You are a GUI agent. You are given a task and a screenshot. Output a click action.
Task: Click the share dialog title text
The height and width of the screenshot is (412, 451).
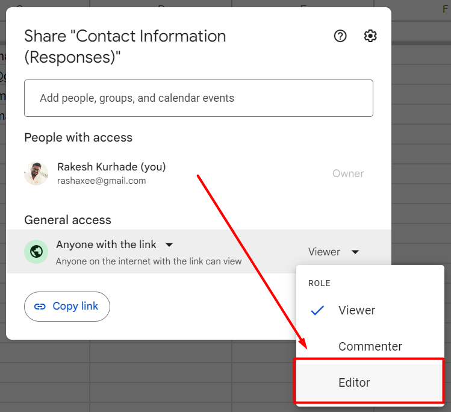coord(125,46)
